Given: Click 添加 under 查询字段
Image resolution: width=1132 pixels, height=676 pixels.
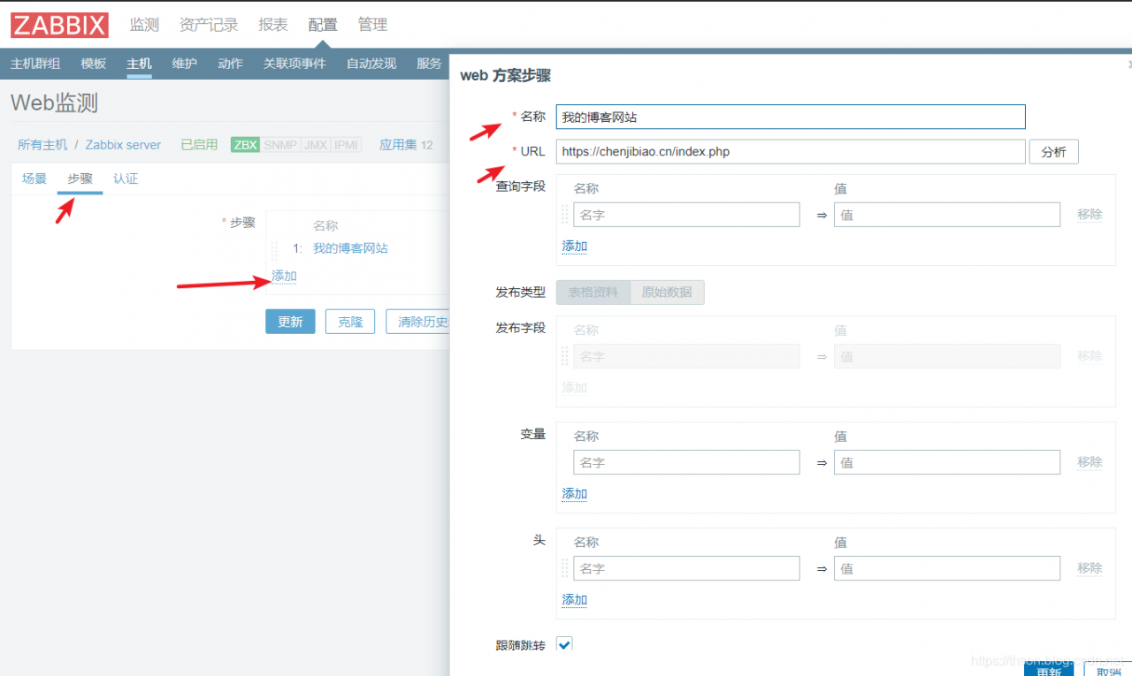Looking at the screenshot, I should (575, 247).
